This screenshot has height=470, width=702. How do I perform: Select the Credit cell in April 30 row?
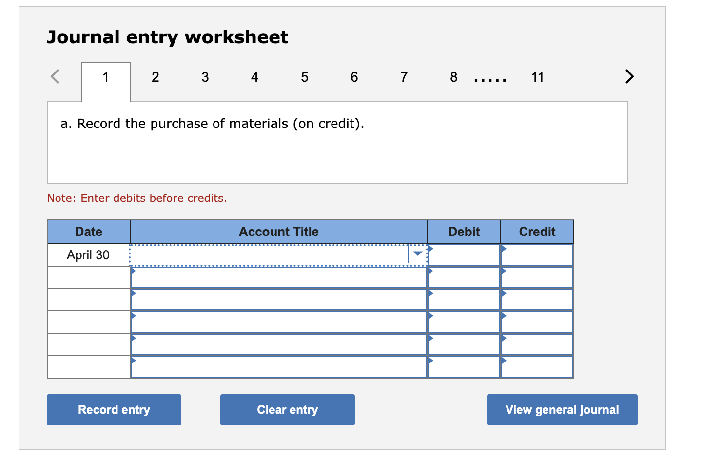coord(537,255)
